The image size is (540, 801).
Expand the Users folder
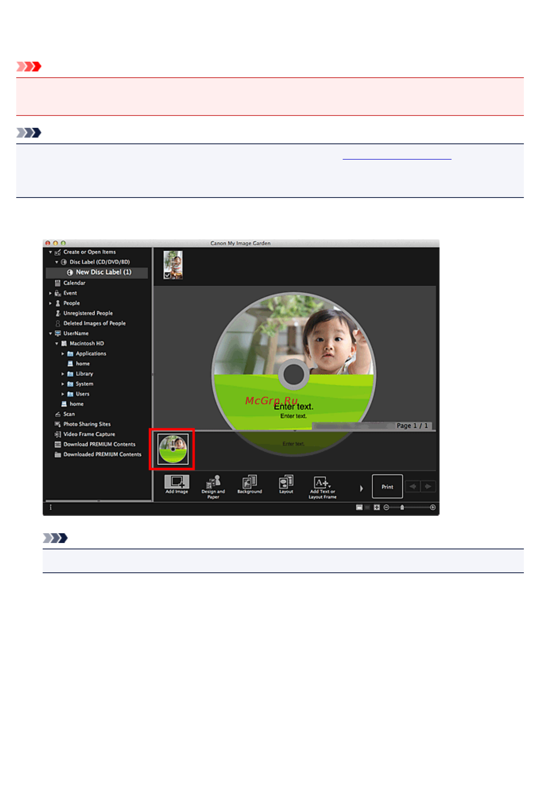pyautogui.click(x=63, y=393)
